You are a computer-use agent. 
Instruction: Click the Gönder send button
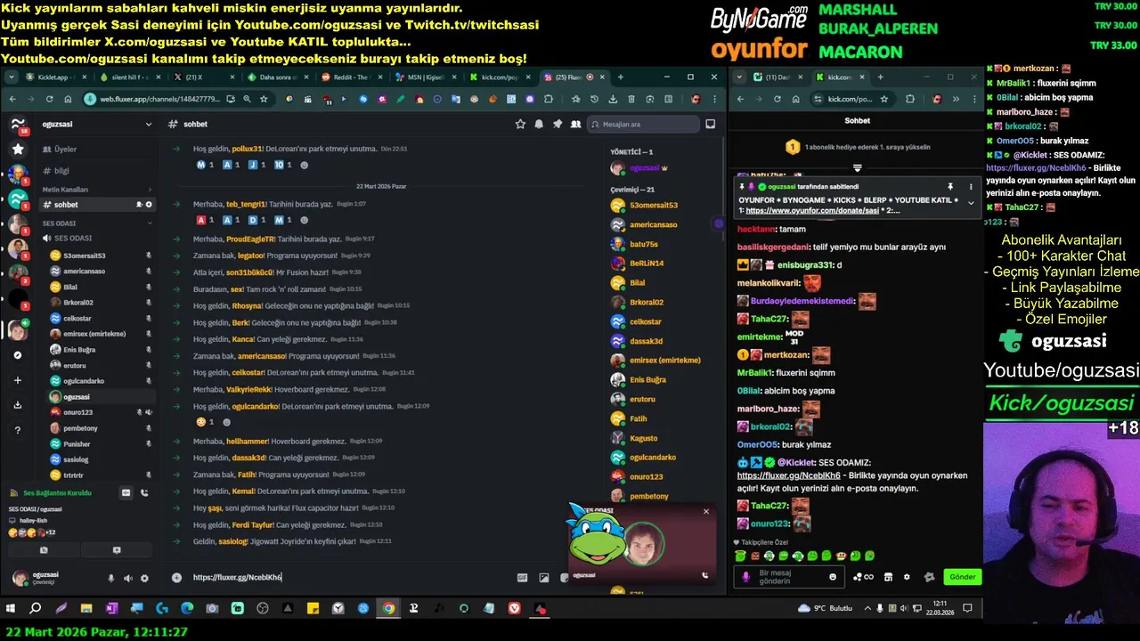962,577
